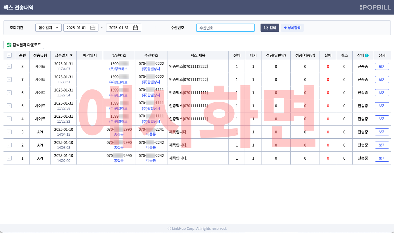Click the calendar icon for start date
The image size is (394, 233).
click(x=93, y=28)
